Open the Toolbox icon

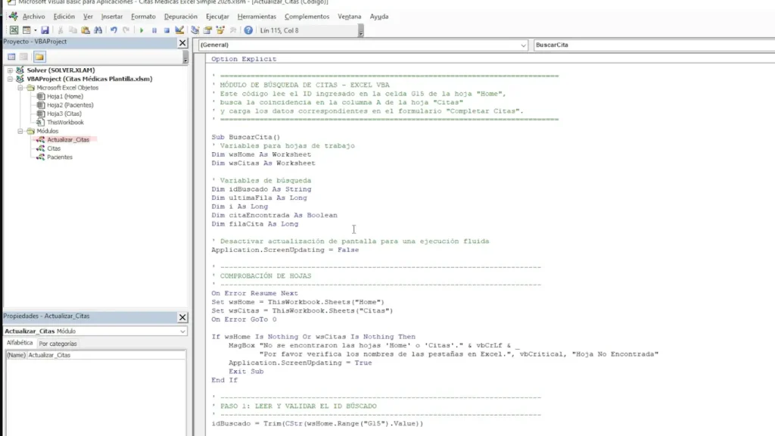click(x=233, y=30)
